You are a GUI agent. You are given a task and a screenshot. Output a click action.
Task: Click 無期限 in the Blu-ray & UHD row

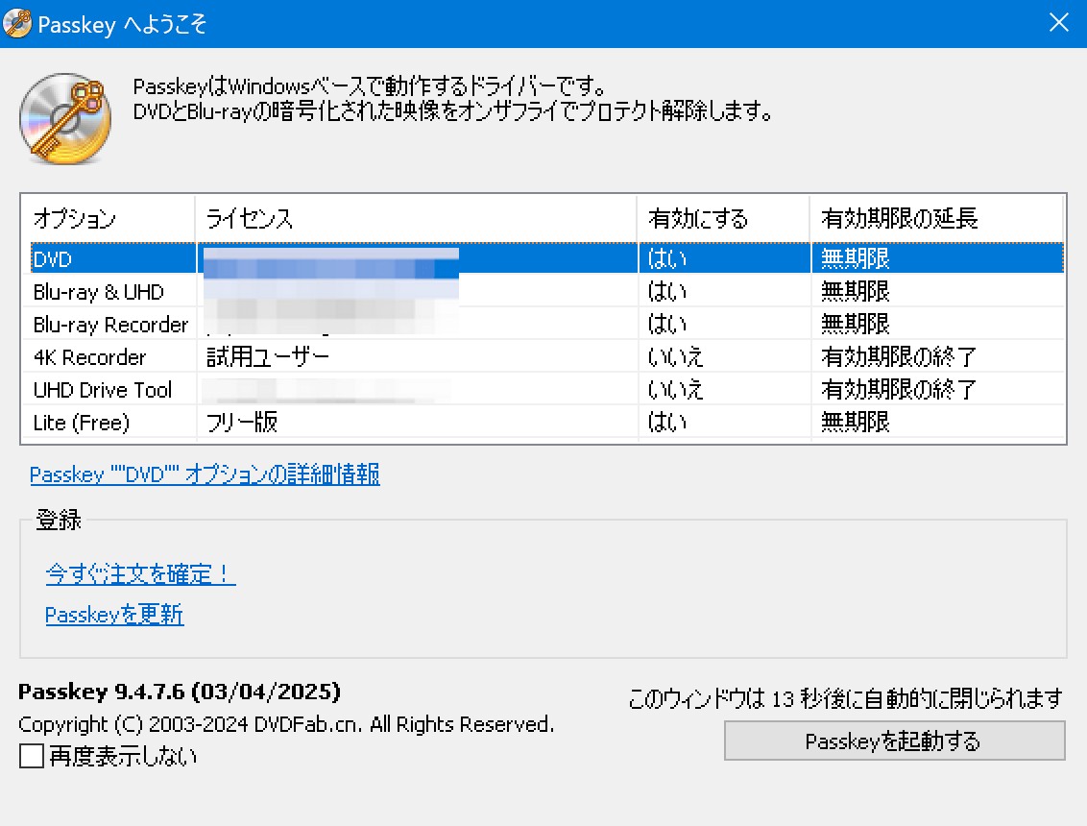click(x=856, y=291)
